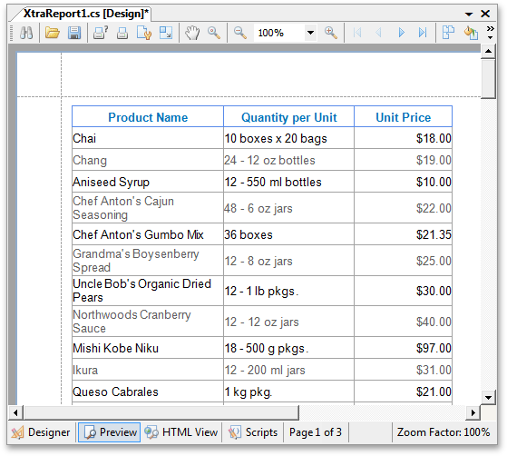Open a document with folder icon
507x456 pixels.
52,33
